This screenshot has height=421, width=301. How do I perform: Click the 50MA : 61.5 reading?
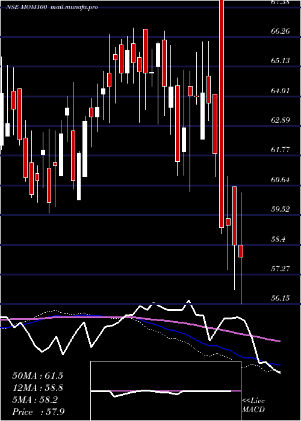click(x=37, y=376)
